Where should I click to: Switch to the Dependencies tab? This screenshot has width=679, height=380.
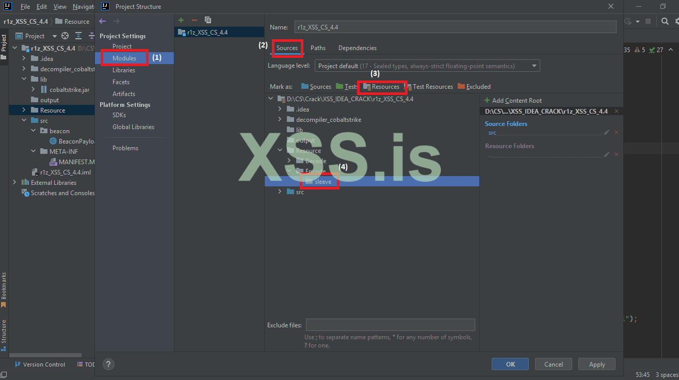pos(358,48)
